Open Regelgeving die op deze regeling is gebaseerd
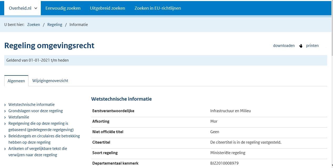 click(x=41, y=127)
